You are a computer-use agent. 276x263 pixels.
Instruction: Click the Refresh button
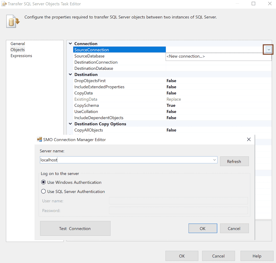tap(234, 161)
